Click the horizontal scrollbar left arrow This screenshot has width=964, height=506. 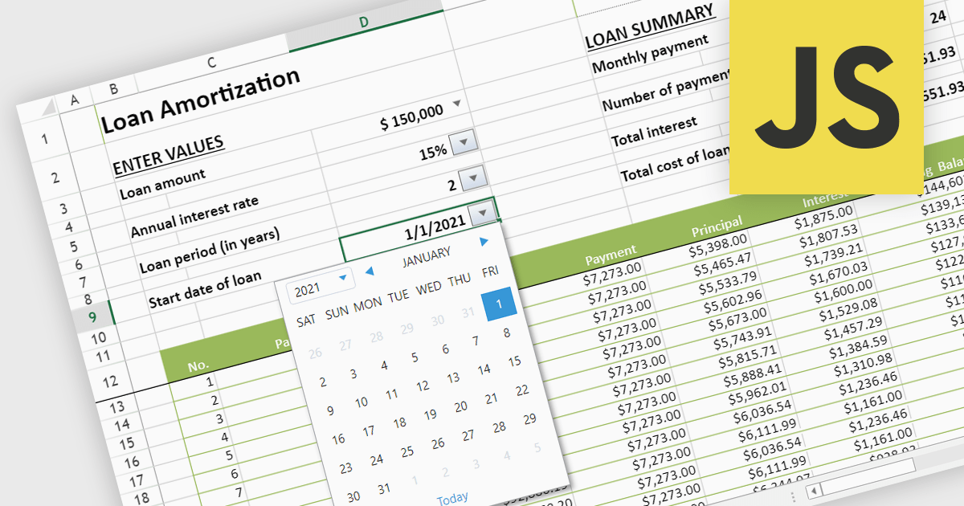click(814, 491)
